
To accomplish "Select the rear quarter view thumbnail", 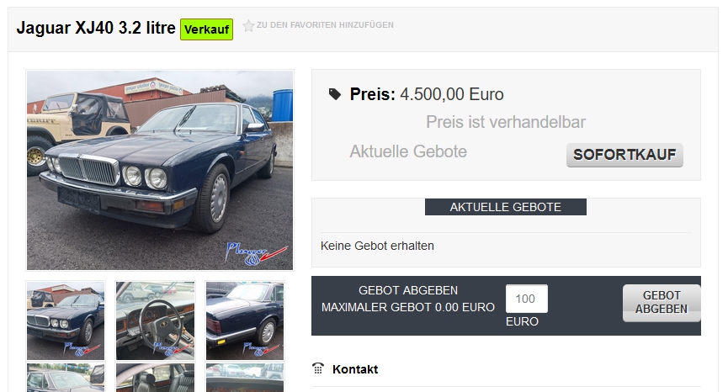I will click(245, 320).
